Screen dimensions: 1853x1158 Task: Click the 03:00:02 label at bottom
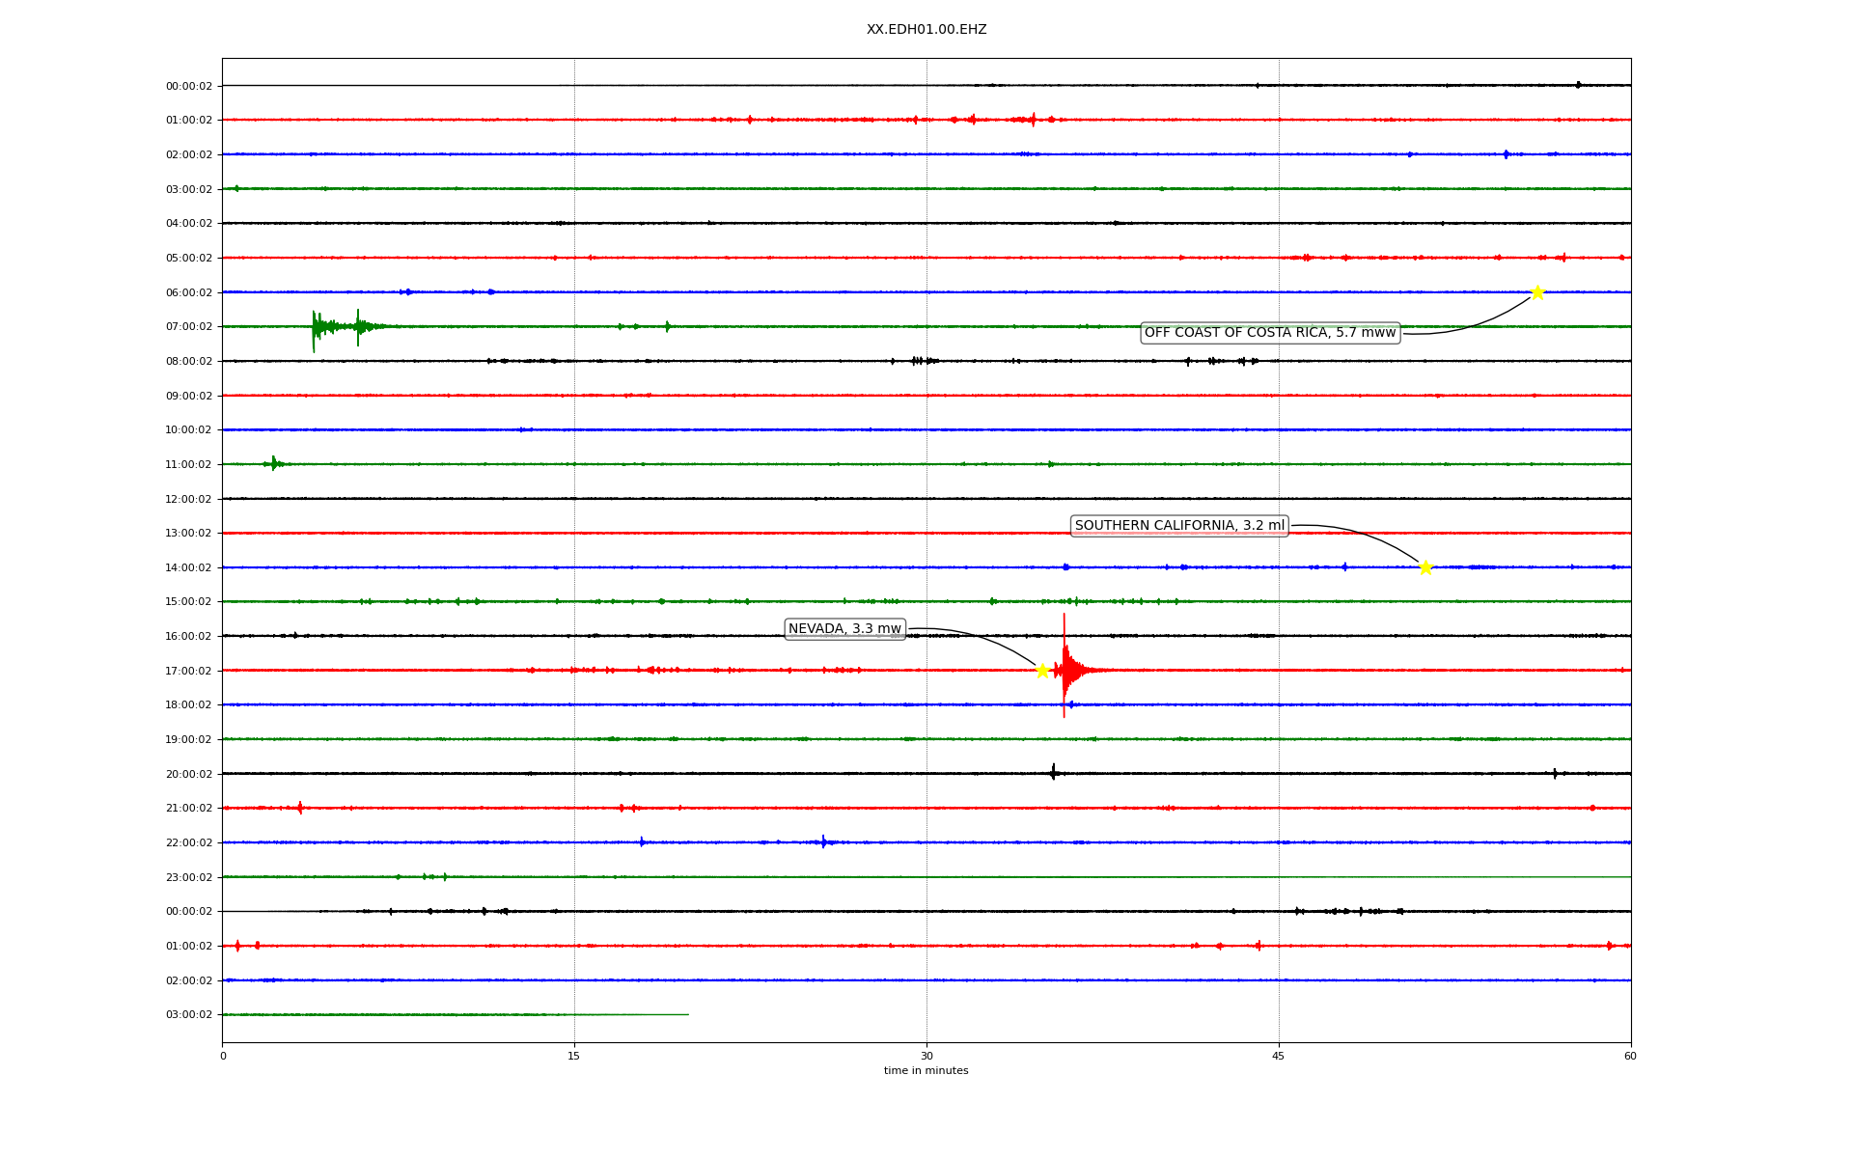(189, 1015)
